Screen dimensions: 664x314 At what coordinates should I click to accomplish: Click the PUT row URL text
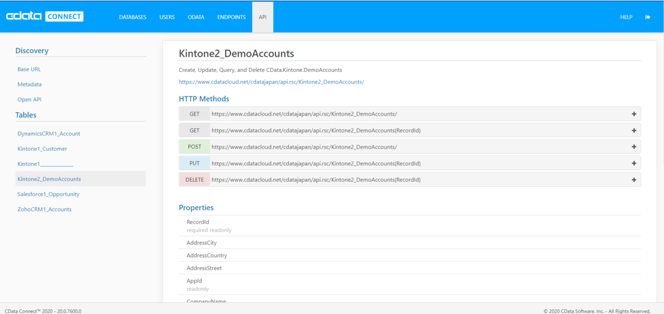tap(316, 164)
